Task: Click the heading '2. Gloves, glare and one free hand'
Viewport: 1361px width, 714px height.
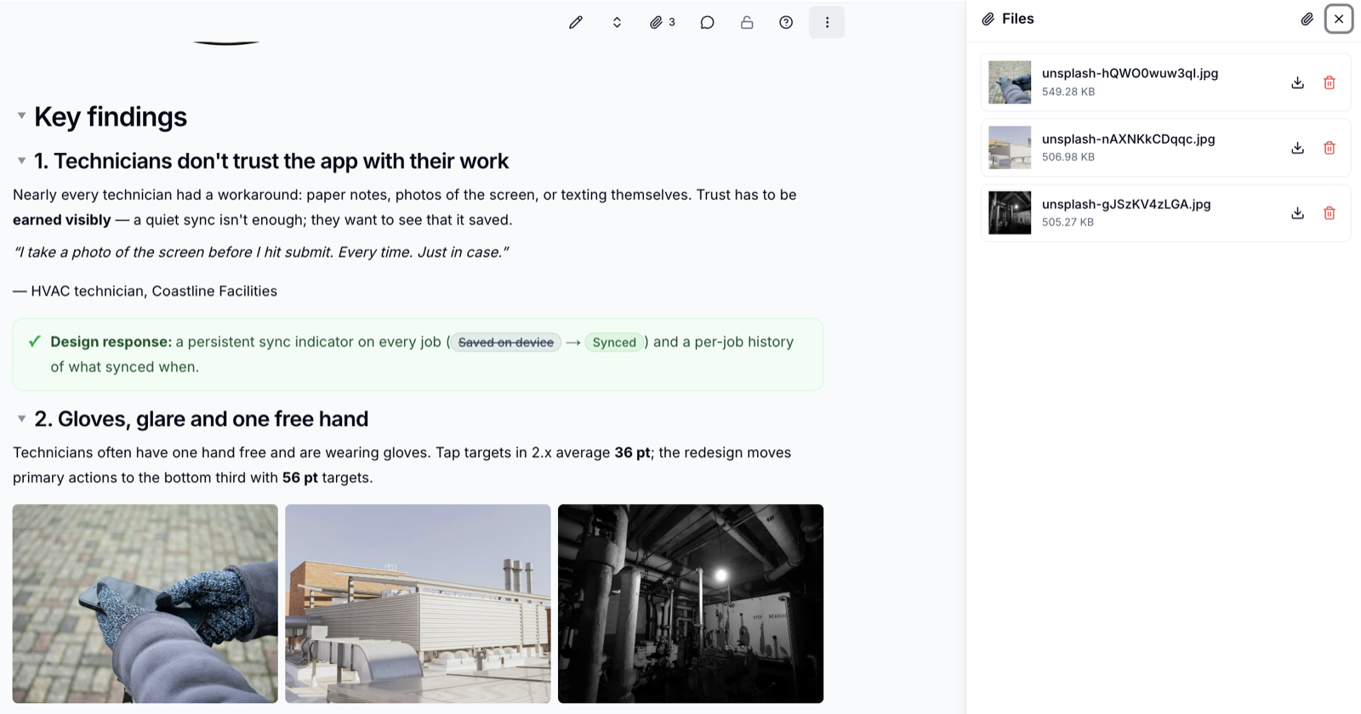Action: [x=202, y=419]
